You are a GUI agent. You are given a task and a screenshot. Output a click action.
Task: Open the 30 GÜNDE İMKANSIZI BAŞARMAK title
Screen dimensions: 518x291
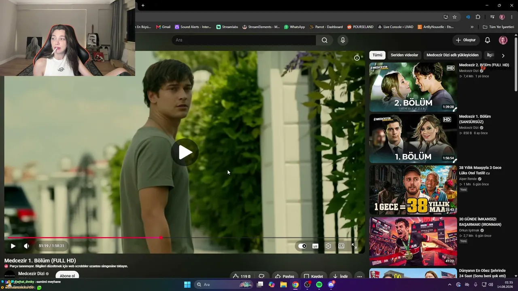click(480, 222)
